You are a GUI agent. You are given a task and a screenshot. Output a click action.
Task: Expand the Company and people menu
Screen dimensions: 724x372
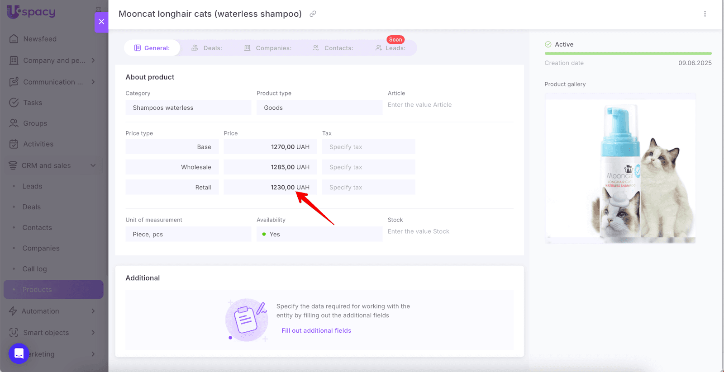pyautogui.click(x=93, y=61)
